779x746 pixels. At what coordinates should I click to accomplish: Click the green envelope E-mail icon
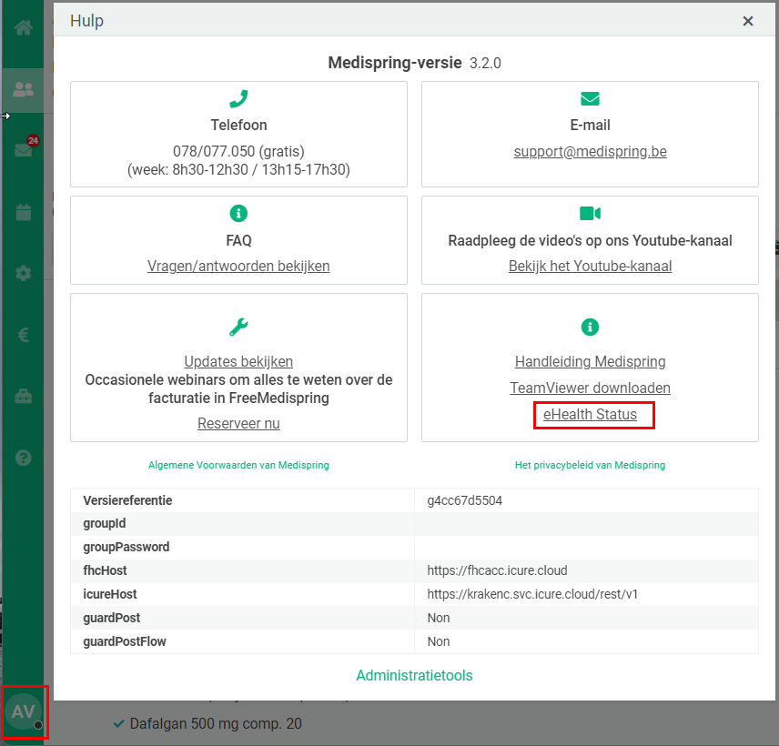[x=590, y=99]
